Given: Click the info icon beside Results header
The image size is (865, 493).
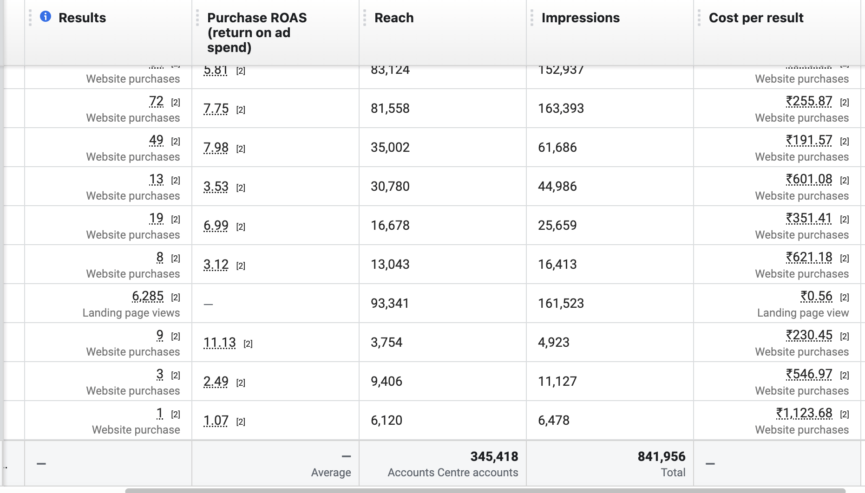Looking at the screenshot, I should pos(46,17).
